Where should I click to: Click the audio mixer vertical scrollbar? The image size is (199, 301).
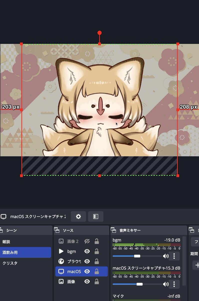[184, 261]
